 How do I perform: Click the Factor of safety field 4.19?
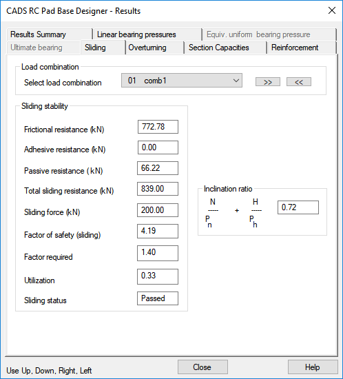158,231
